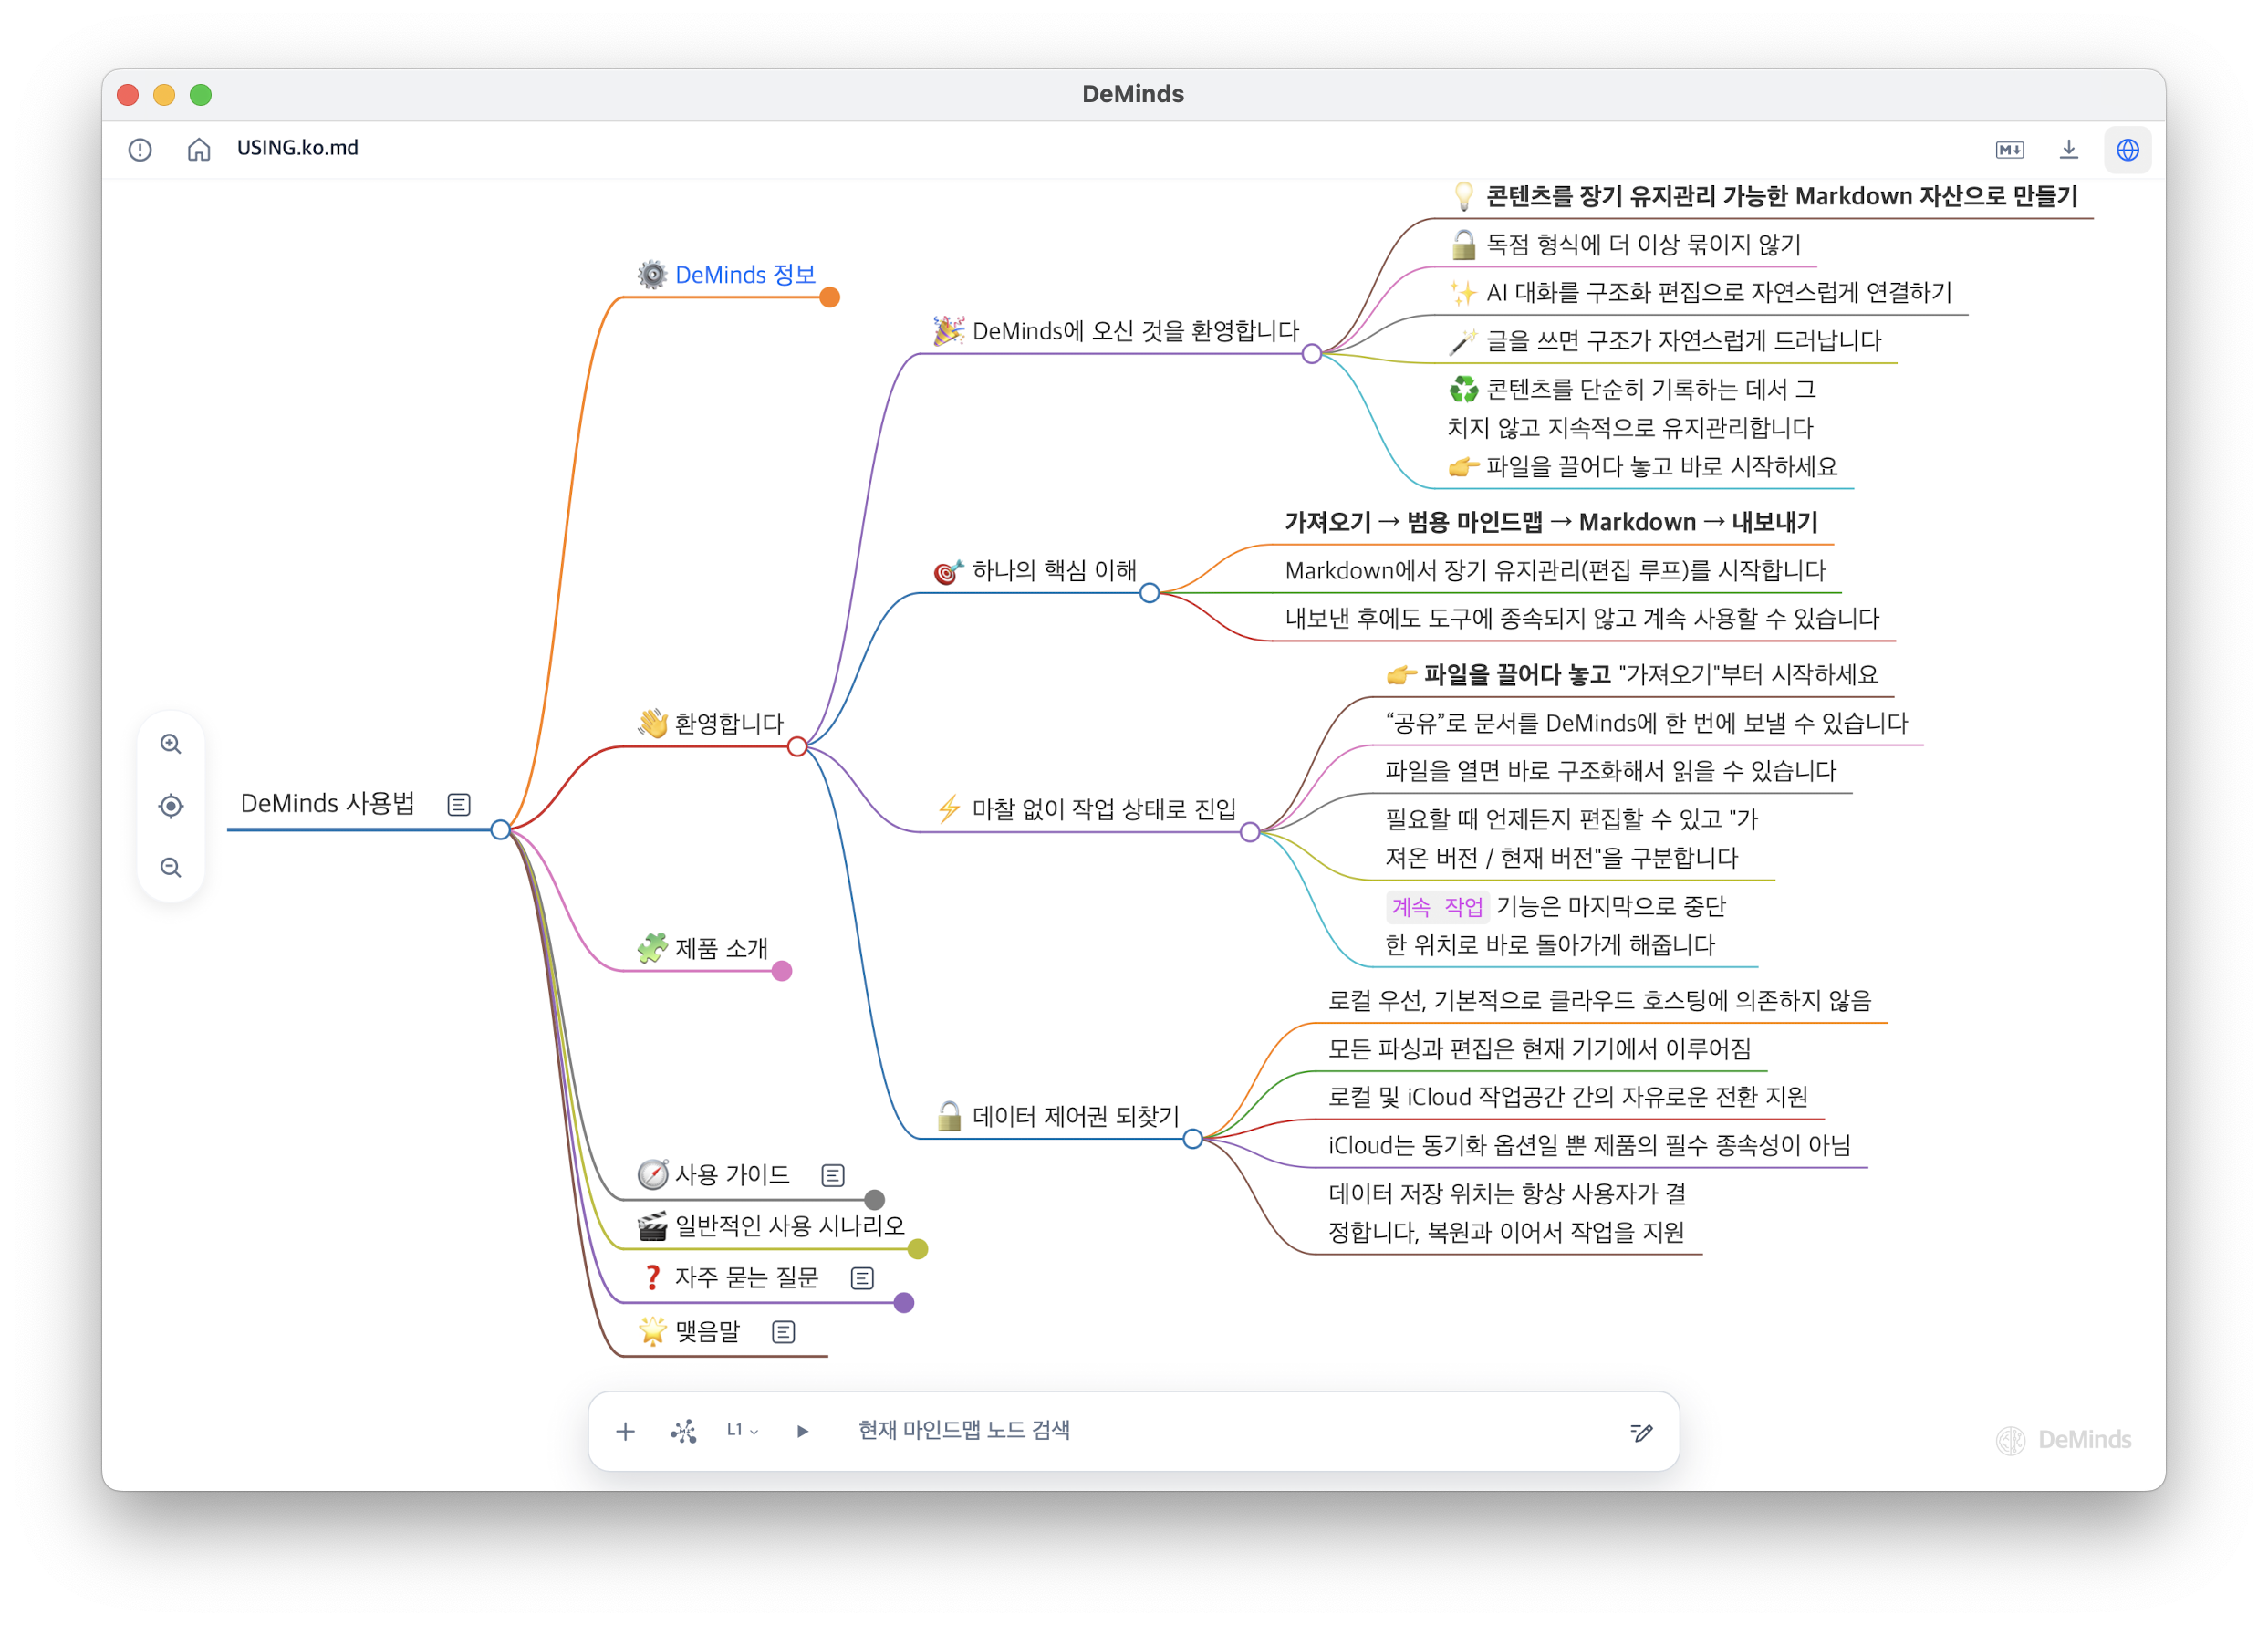The width and height of the screenshot is (2268, 1626).
Task: Click the info icon in the top bar
Action: pyautogui.click(x=140, y=150)
